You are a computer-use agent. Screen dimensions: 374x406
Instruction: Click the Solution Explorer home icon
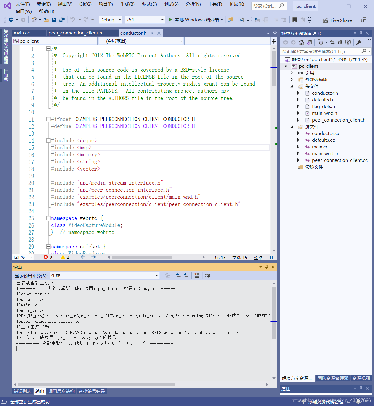[301, 42]
